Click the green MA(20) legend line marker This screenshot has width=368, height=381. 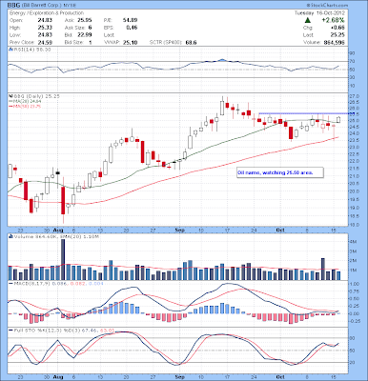coord(10,101)
